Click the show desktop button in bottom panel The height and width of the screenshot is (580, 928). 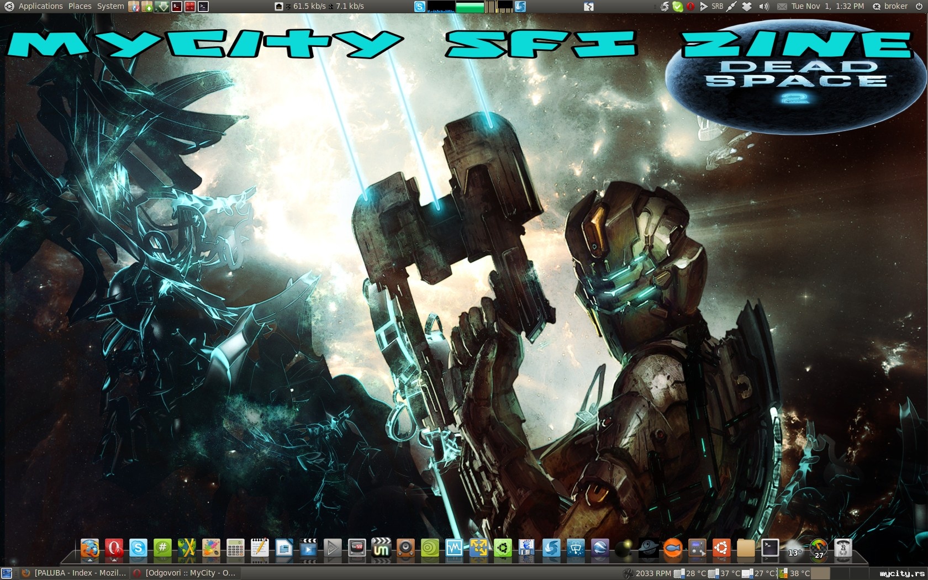[x=7, y=573]
